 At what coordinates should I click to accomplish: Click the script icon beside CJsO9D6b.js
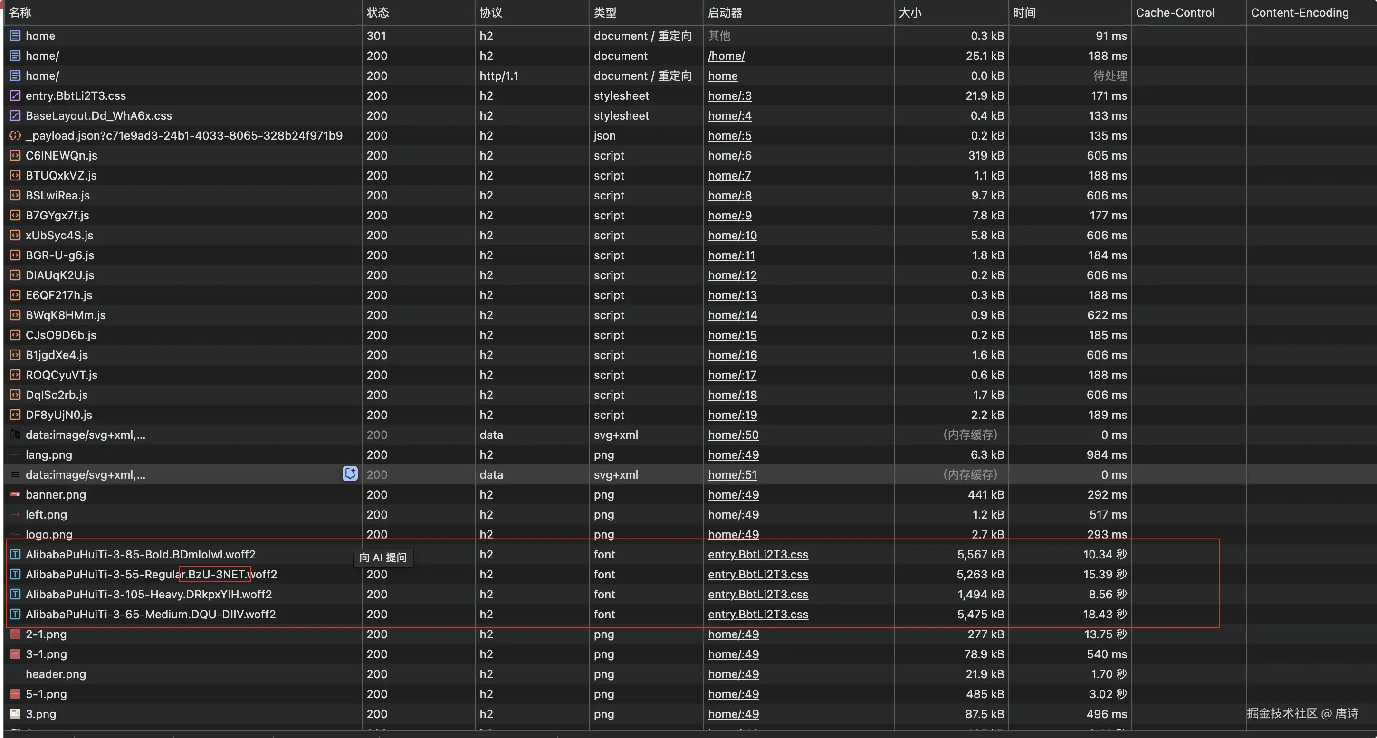[15, 335]
